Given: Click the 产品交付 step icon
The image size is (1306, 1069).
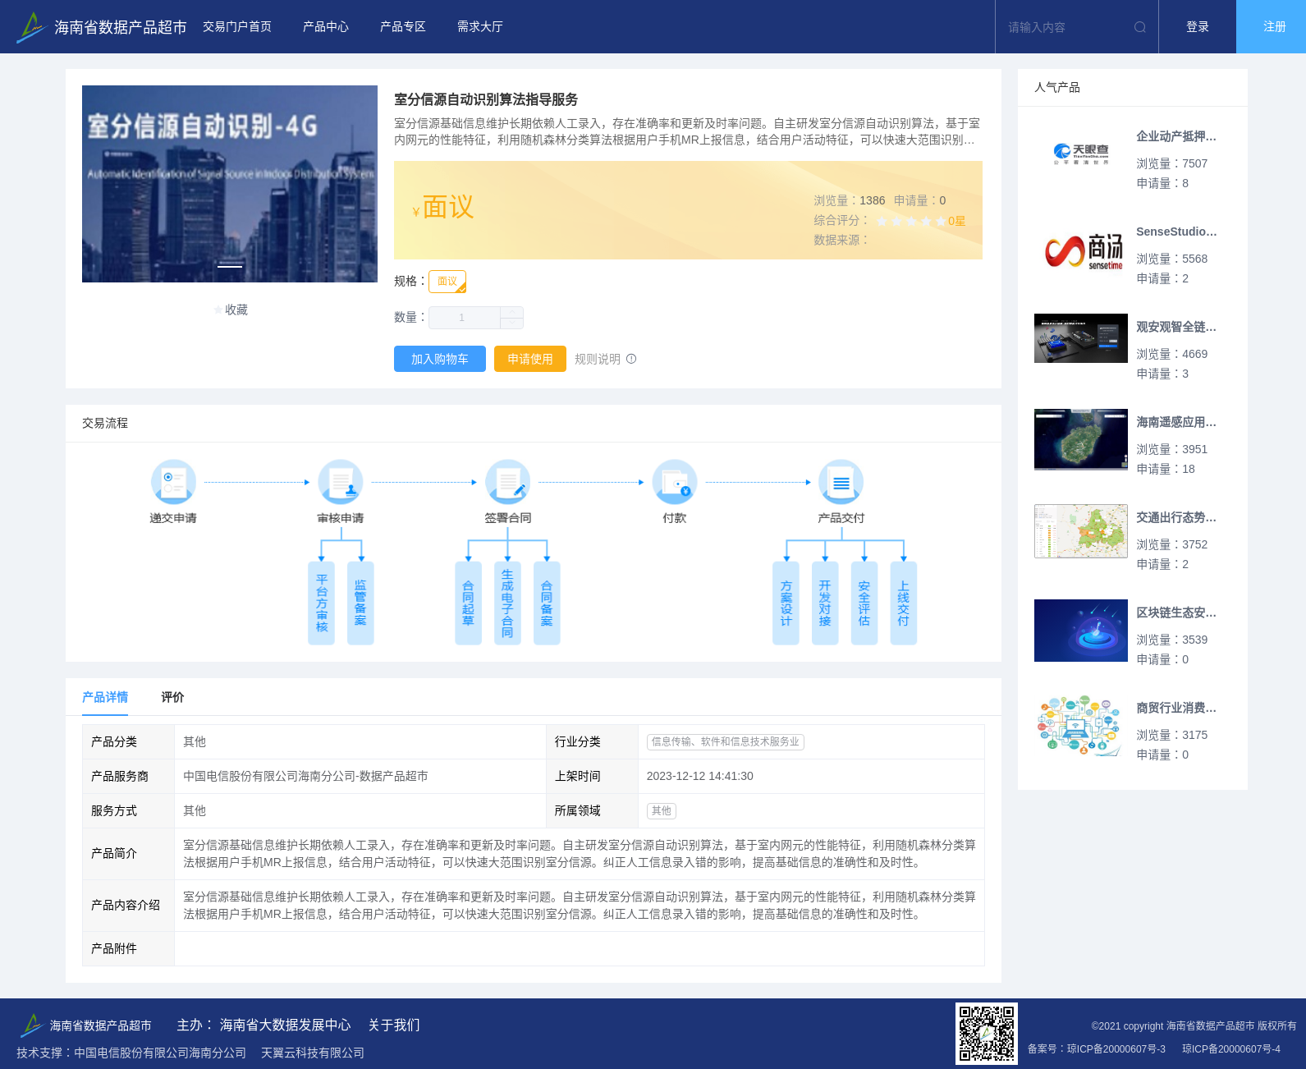Looking at the screenshot, I should (841, 482).
